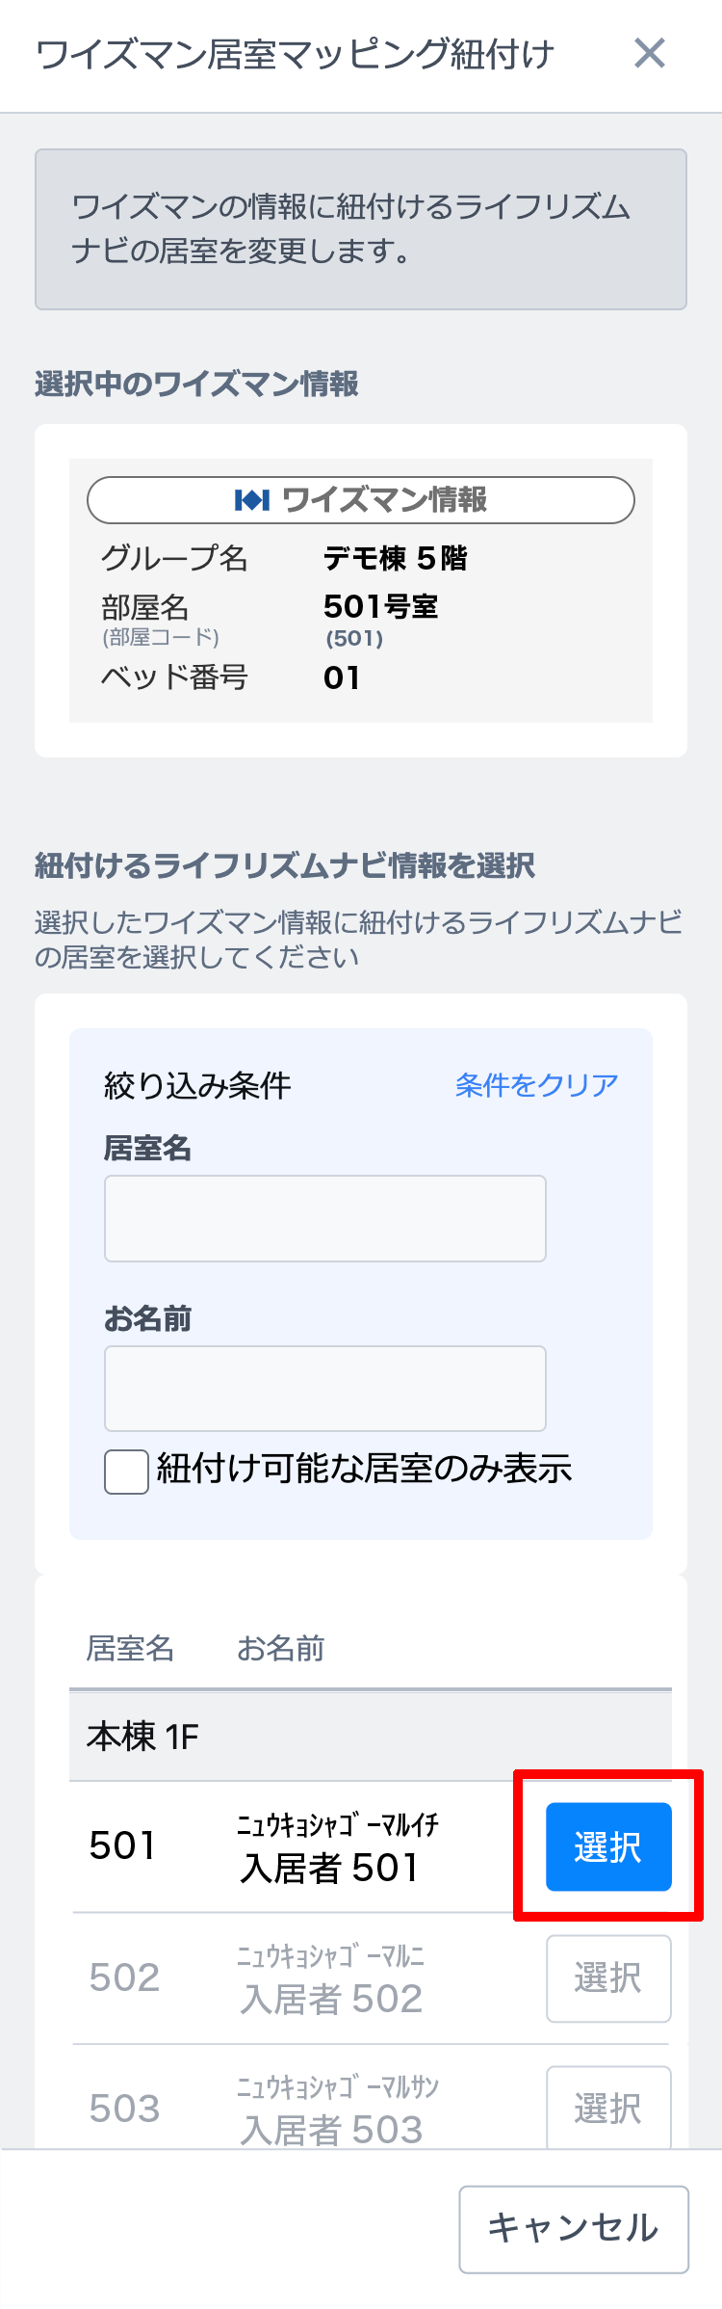
Task: Focus the お名前 filter input field
Action: 325,1389
